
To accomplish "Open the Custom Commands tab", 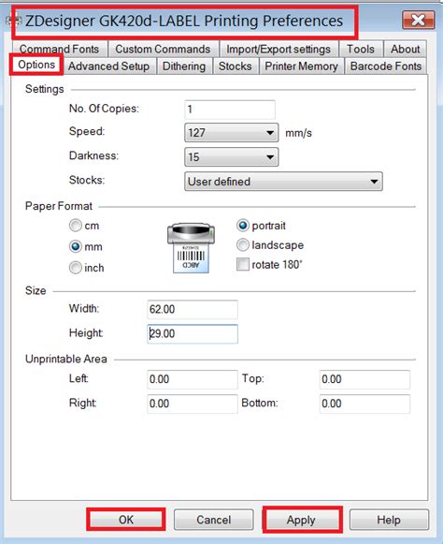I will point(163,49).
